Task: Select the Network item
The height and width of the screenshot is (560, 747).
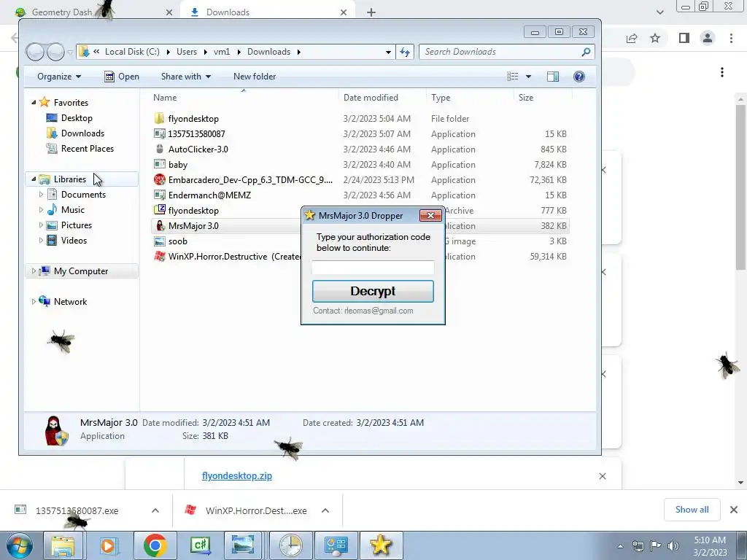Action: (x=70, y=301)
